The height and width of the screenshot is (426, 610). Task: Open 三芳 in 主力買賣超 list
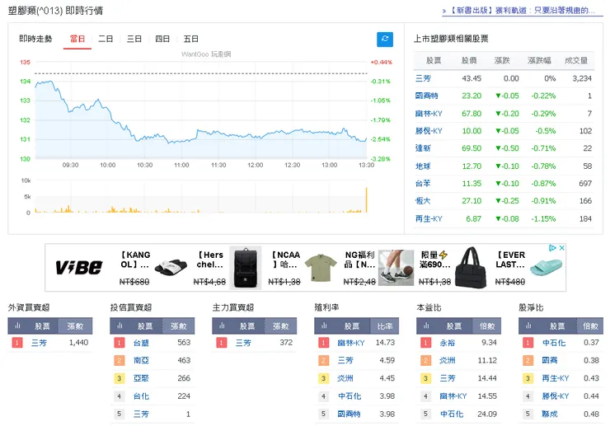tap(243, 343)
